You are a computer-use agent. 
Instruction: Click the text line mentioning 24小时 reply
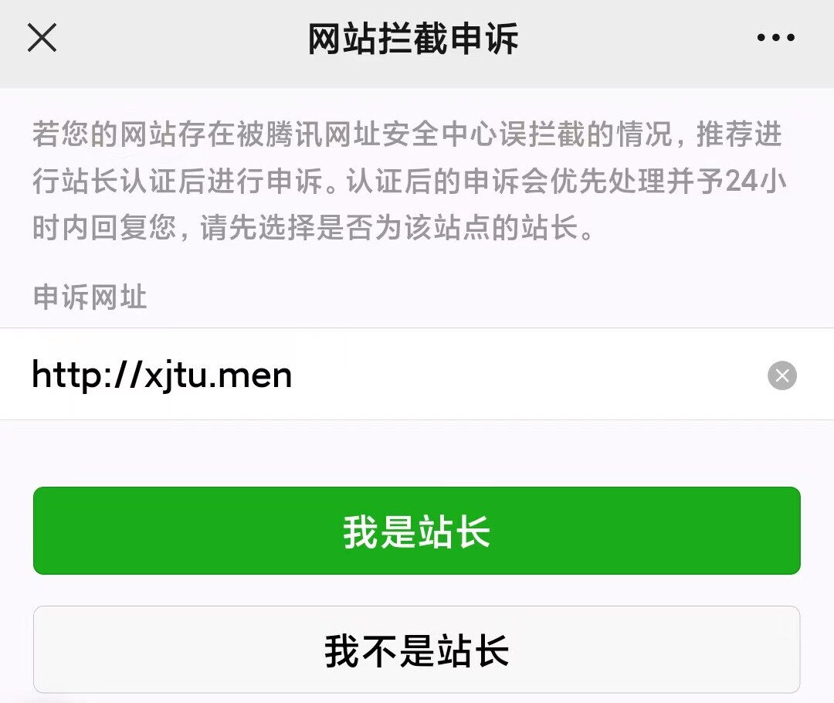pos(409,181)
